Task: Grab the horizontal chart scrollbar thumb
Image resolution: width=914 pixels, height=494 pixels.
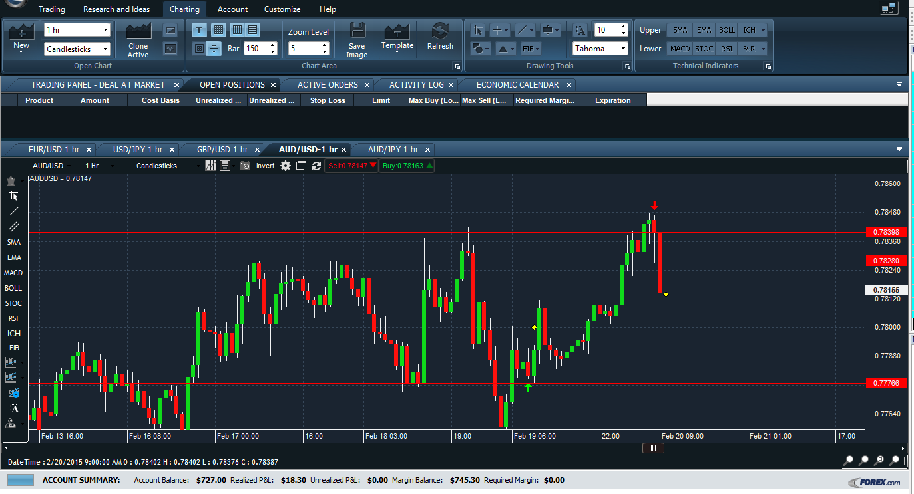Action: [653, 448]
